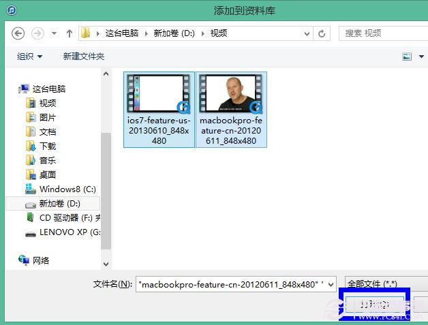
Task: Open the view options dropdown arrow
Action: coord(421,57)
